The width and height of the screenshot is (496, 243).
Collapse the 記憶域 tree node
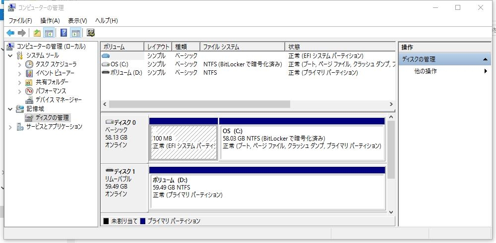10,109
